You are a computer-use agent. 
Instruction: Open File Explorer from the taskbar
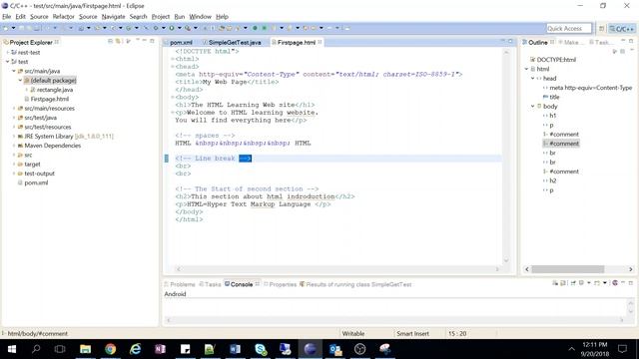click(85, 349)
